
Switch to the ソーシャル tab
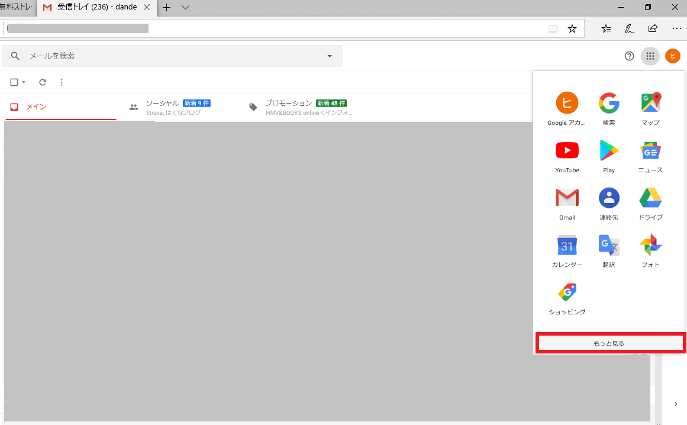coord(177,107)
